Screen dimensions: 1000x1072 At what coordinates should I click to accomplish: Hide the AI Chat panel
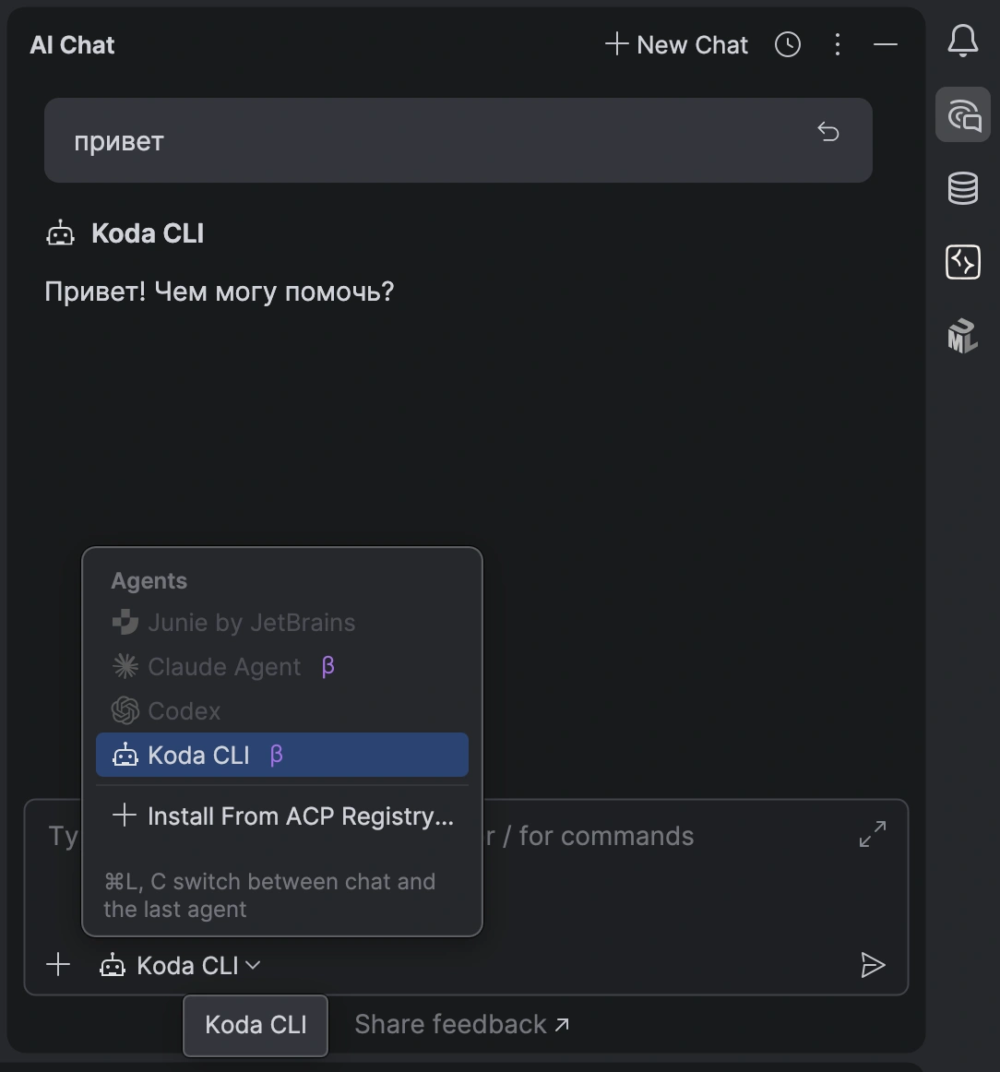(886, 44)
